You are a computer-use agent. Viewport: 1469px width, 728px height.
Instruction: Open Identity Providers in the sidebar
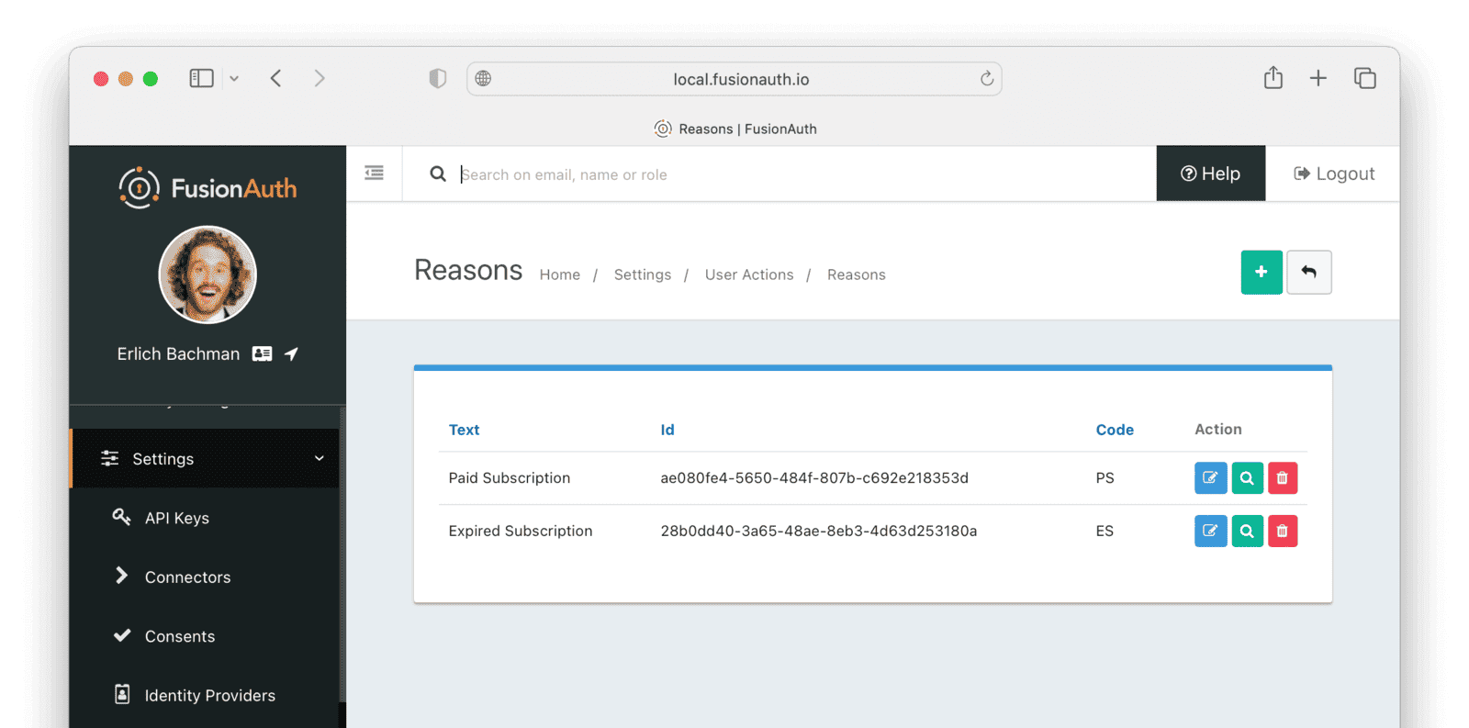coord(209,696)
